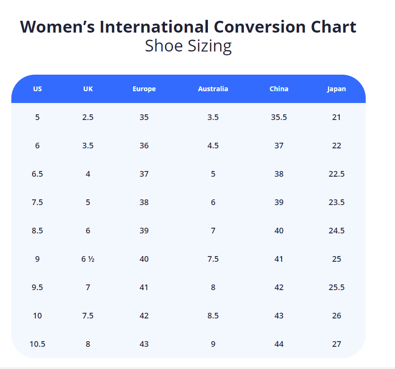Select the UK size 2.5 cell
This screenshot has width=395, height=369.
[88, 117]
